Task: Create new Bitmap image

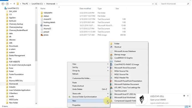Action: click(x=129, y=55)
